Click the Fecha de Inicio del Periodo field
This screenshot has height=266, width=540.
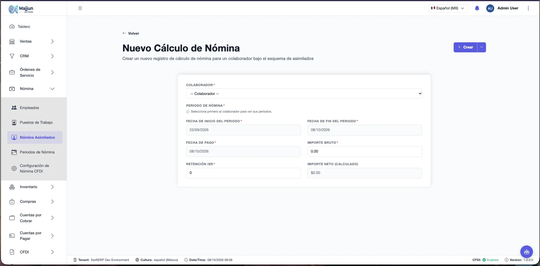243,130
